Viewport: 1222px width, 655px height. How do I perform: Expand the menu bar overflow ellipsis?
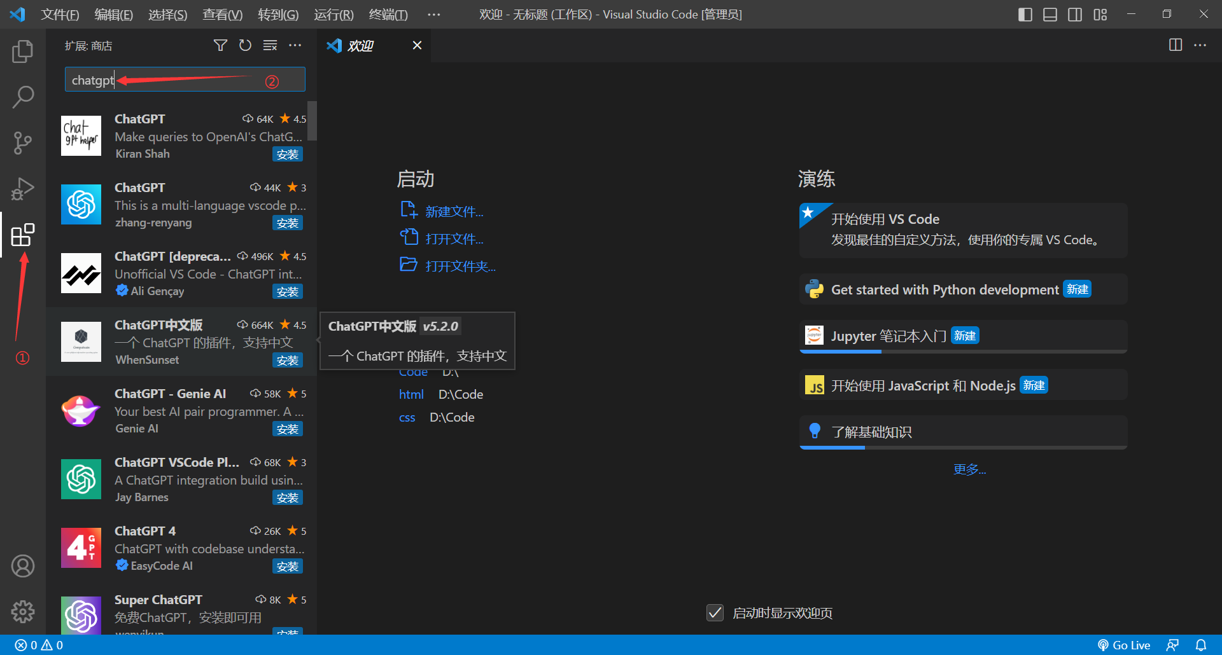click(x=434, y=14)
